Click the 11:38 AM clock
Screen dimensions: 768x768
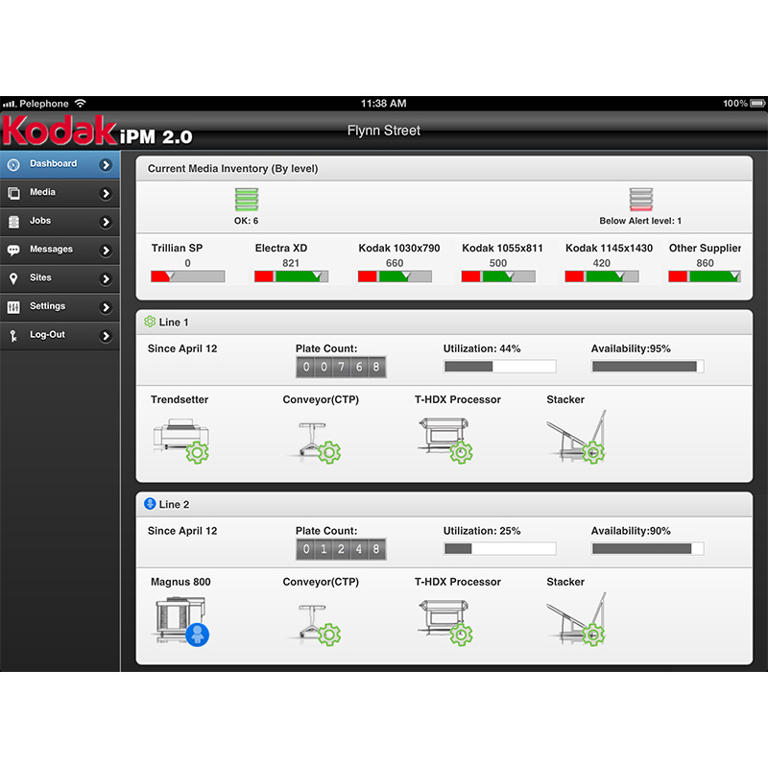[x=383, y=104]
